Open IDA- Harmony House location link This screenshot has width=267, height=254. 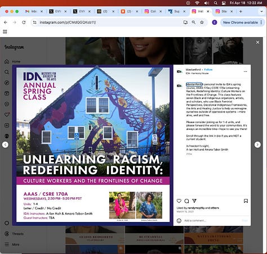point(197,73)
